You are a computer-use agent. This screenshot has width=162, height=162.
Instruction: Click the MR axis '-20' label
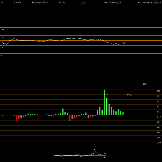(158, 122)
